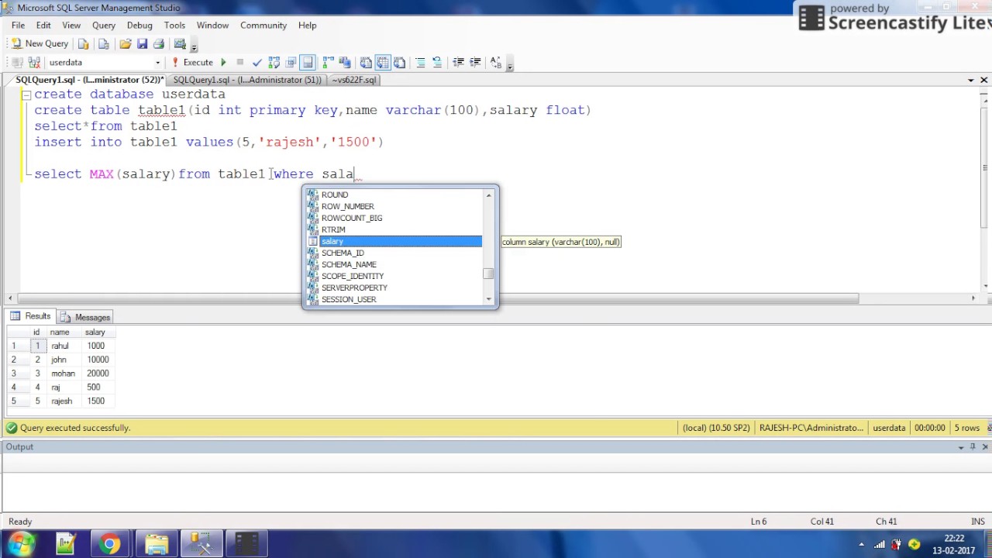992x558 pixels.
Task: Display the Estimated Execution Plan
Action: click(274, 62)
